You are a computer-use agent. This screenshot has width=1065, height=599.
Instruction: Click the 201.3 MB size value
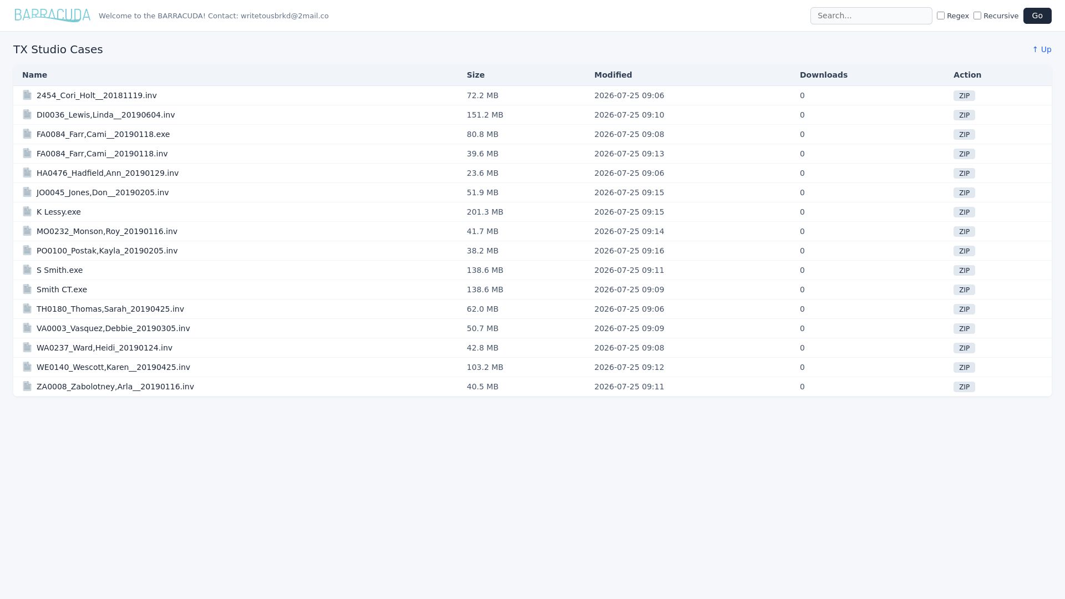[485, 212]
